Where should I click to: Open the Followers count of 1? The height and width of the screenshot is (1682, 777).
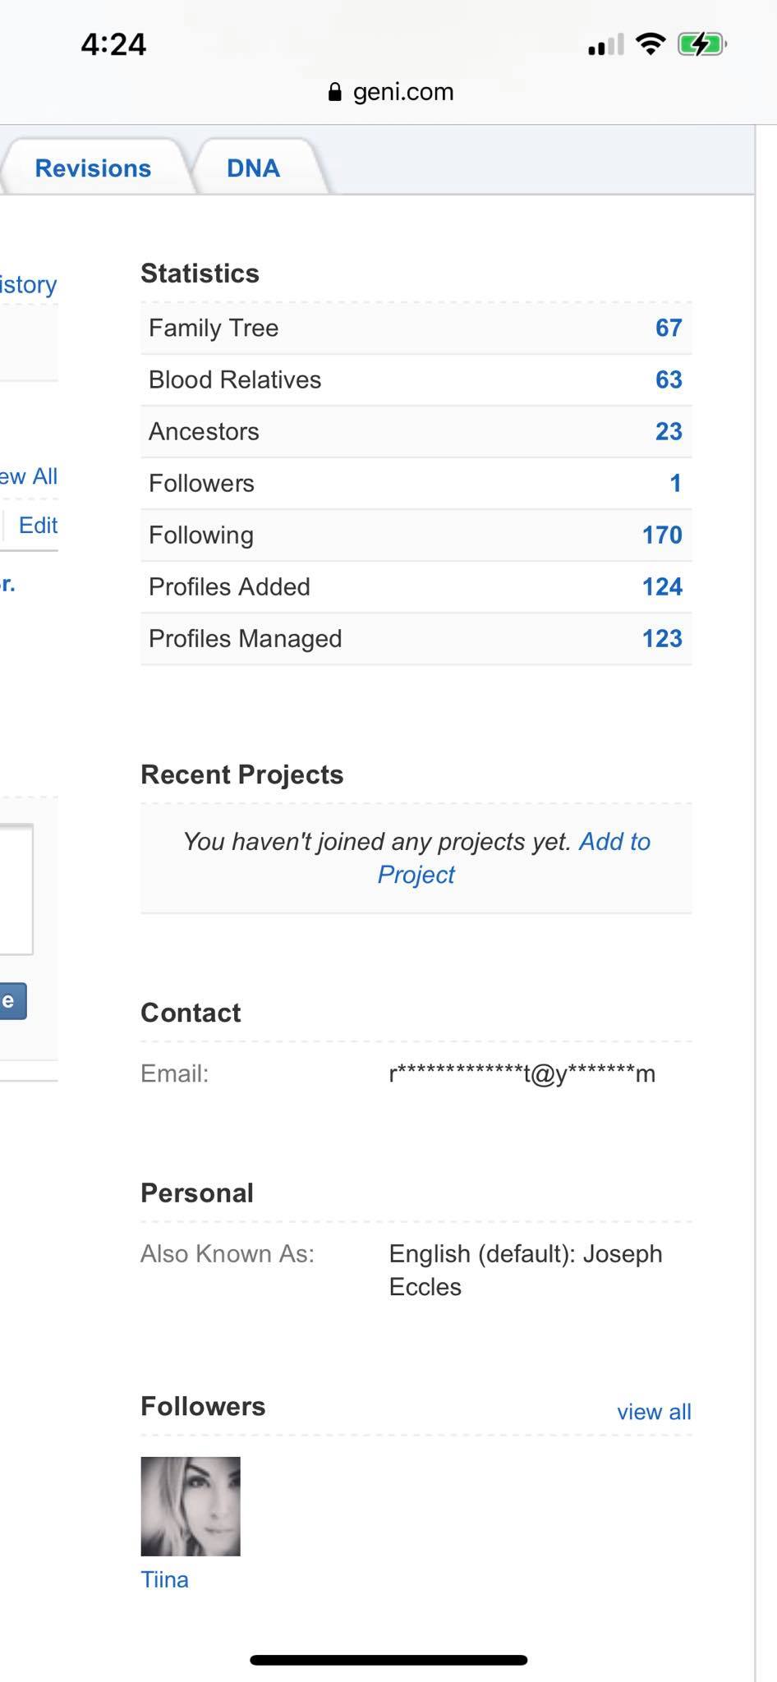(675, 484)
